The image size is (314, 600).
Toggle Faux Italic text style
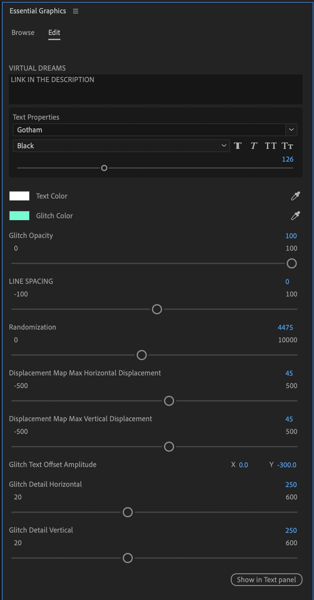254,146
